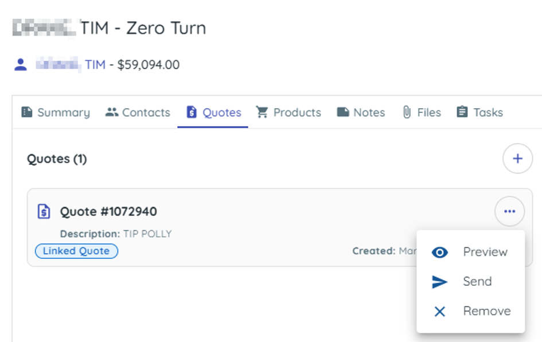Click the paperclip Files icon
Screen dimensions: 542x342
(x=407, y=112)
